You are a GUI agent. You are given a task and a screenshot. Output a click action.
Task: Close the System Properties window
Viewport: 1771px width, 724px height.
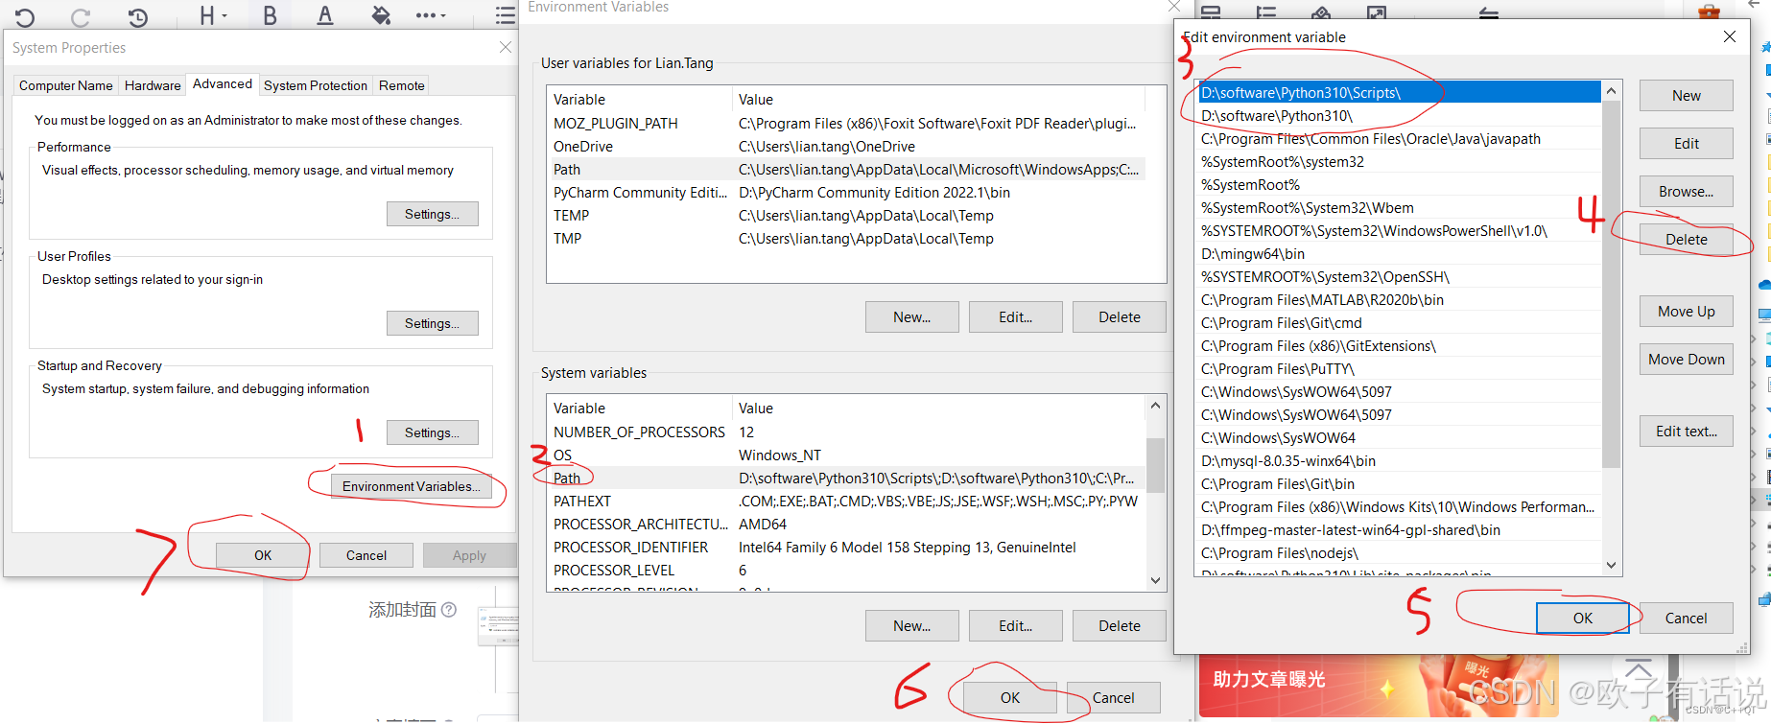[x=506, y=47]
